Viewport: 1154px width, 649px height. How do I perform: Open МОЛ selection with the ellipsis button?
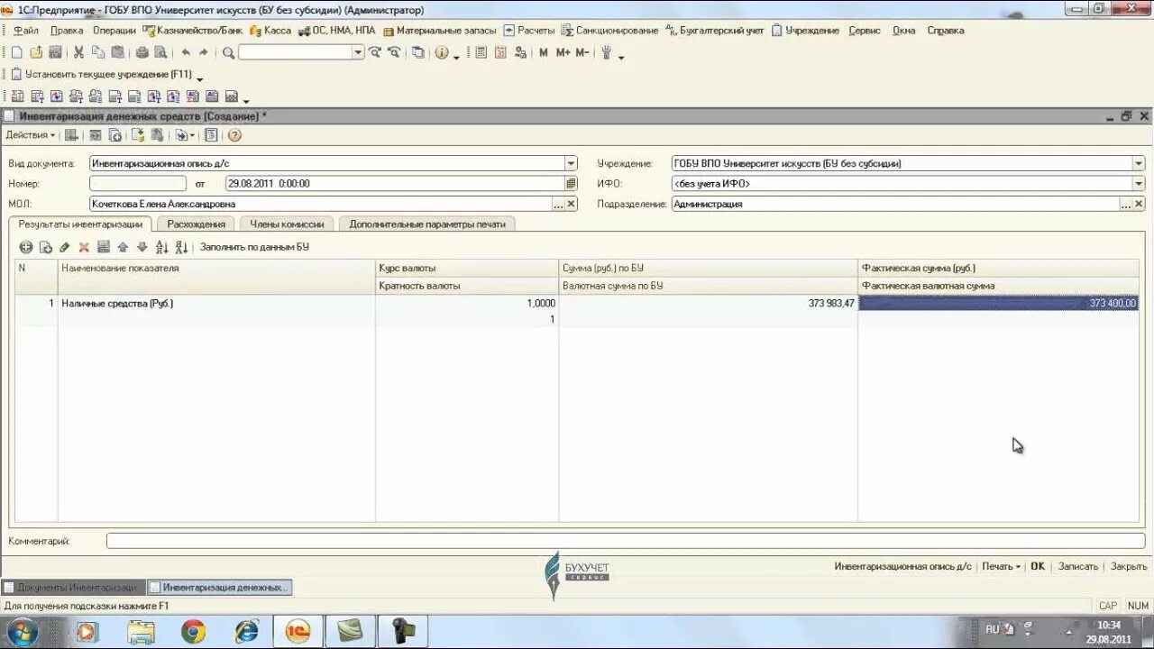tap(558, 204)
